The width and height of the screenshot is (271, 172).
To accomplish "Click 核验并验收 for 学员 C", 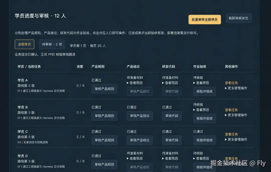I will (x=205, y=140).
